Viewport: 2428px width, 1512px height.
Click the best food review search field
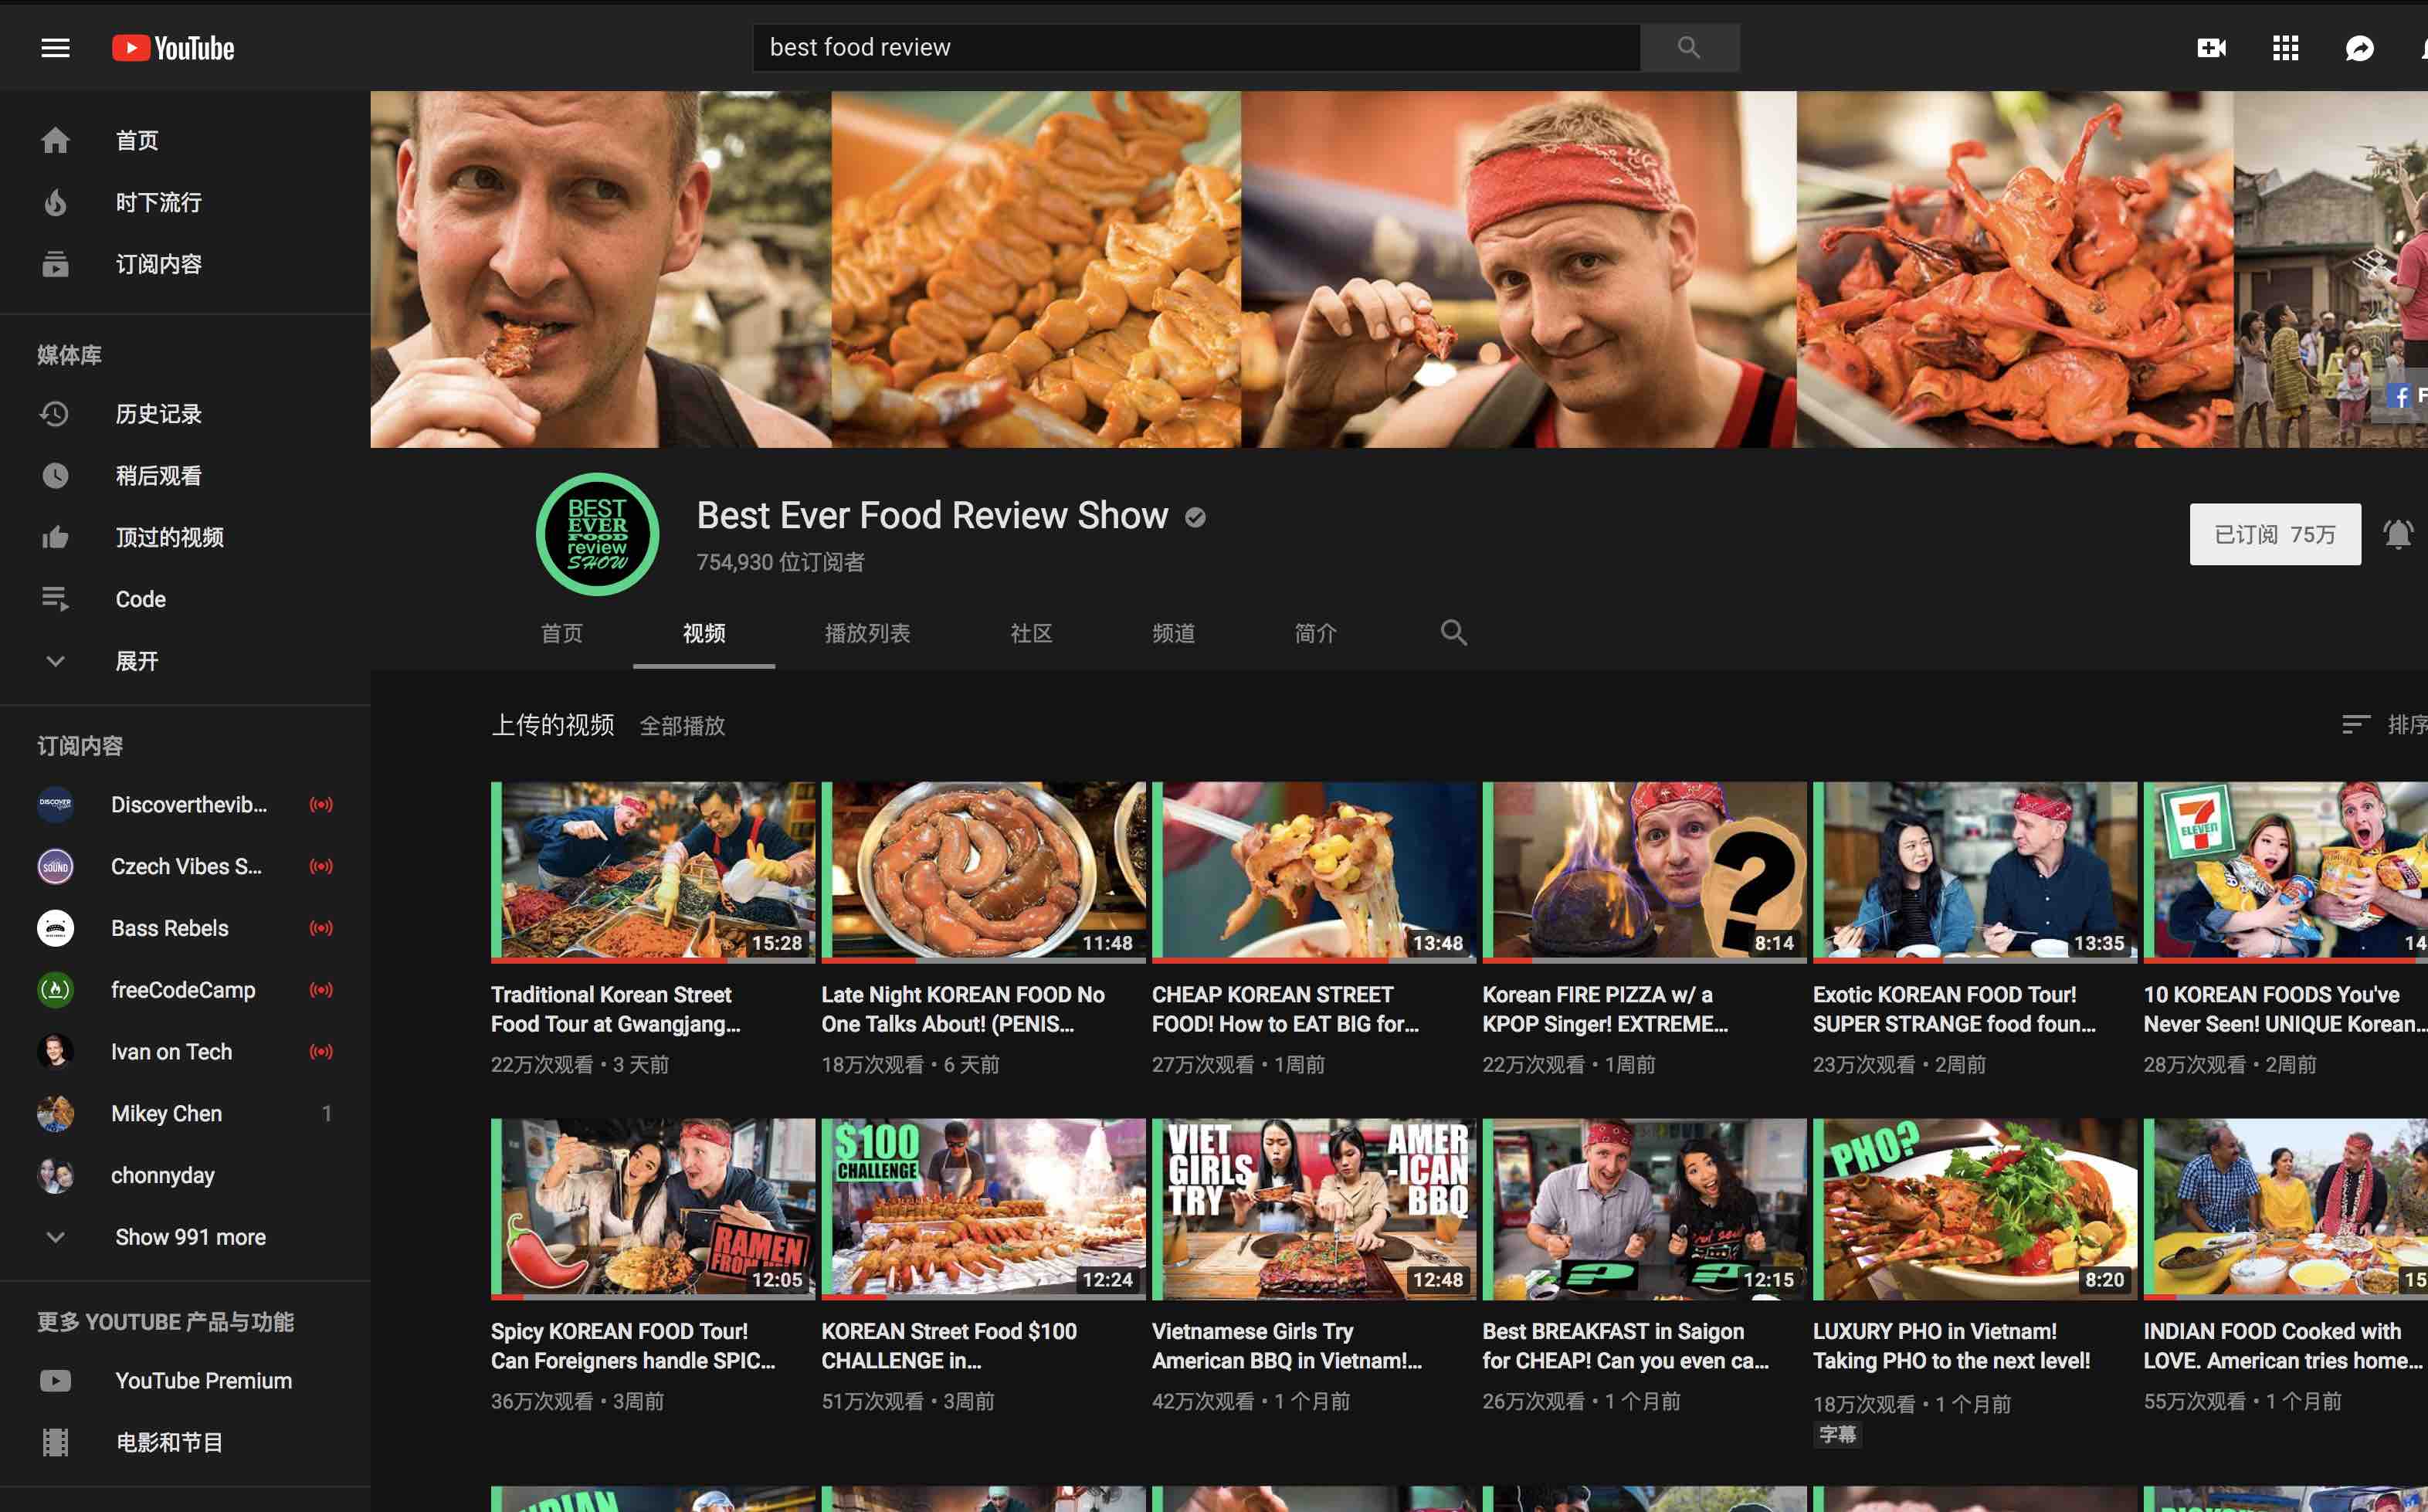coord(1195,47)
